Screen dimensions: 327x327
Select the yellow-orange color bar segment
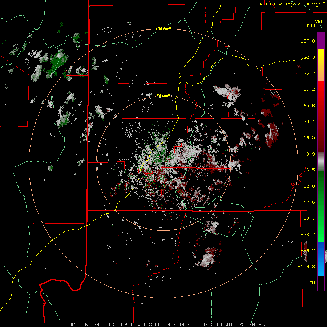pyautogui.click(x=321, y=65)
